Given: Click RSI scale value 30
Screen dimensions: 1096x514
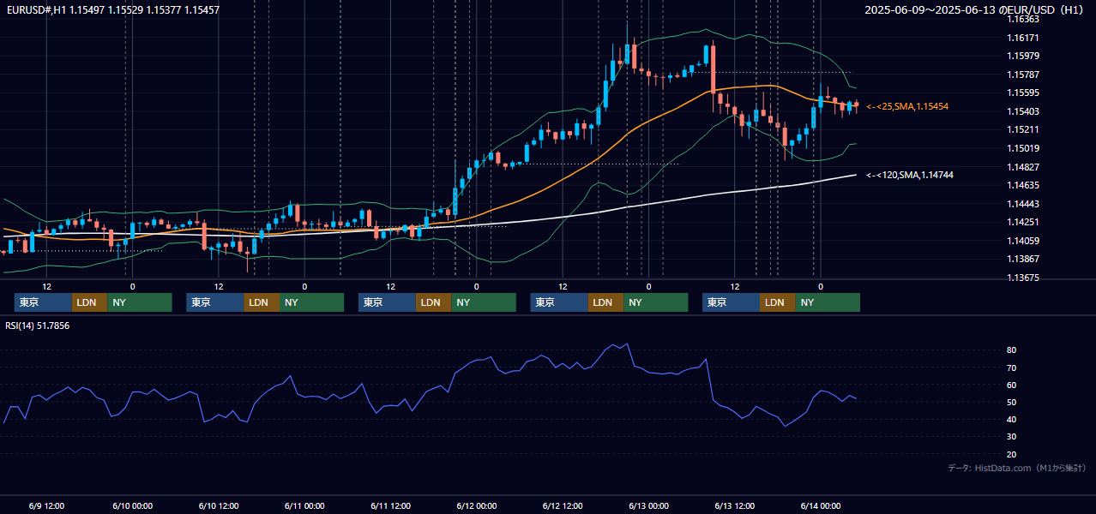Looking at the screenshot, I should (x=1012, y=436).
